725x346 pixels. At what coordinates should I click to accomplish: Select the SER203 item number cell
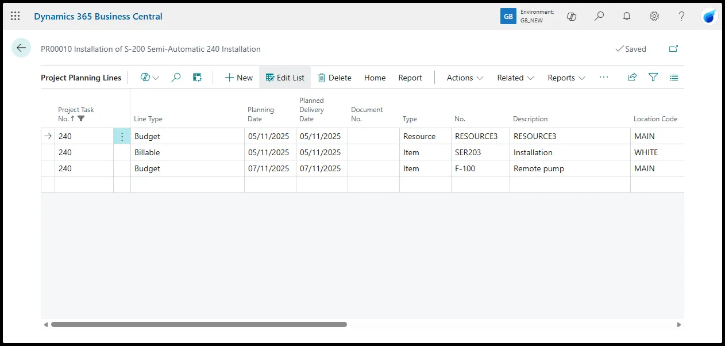pos(480,152)
